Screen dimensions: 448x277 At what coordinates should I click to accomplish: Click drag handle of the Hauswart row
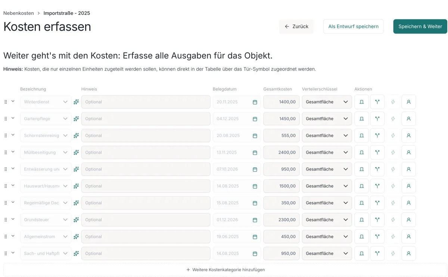click(6, 186)
